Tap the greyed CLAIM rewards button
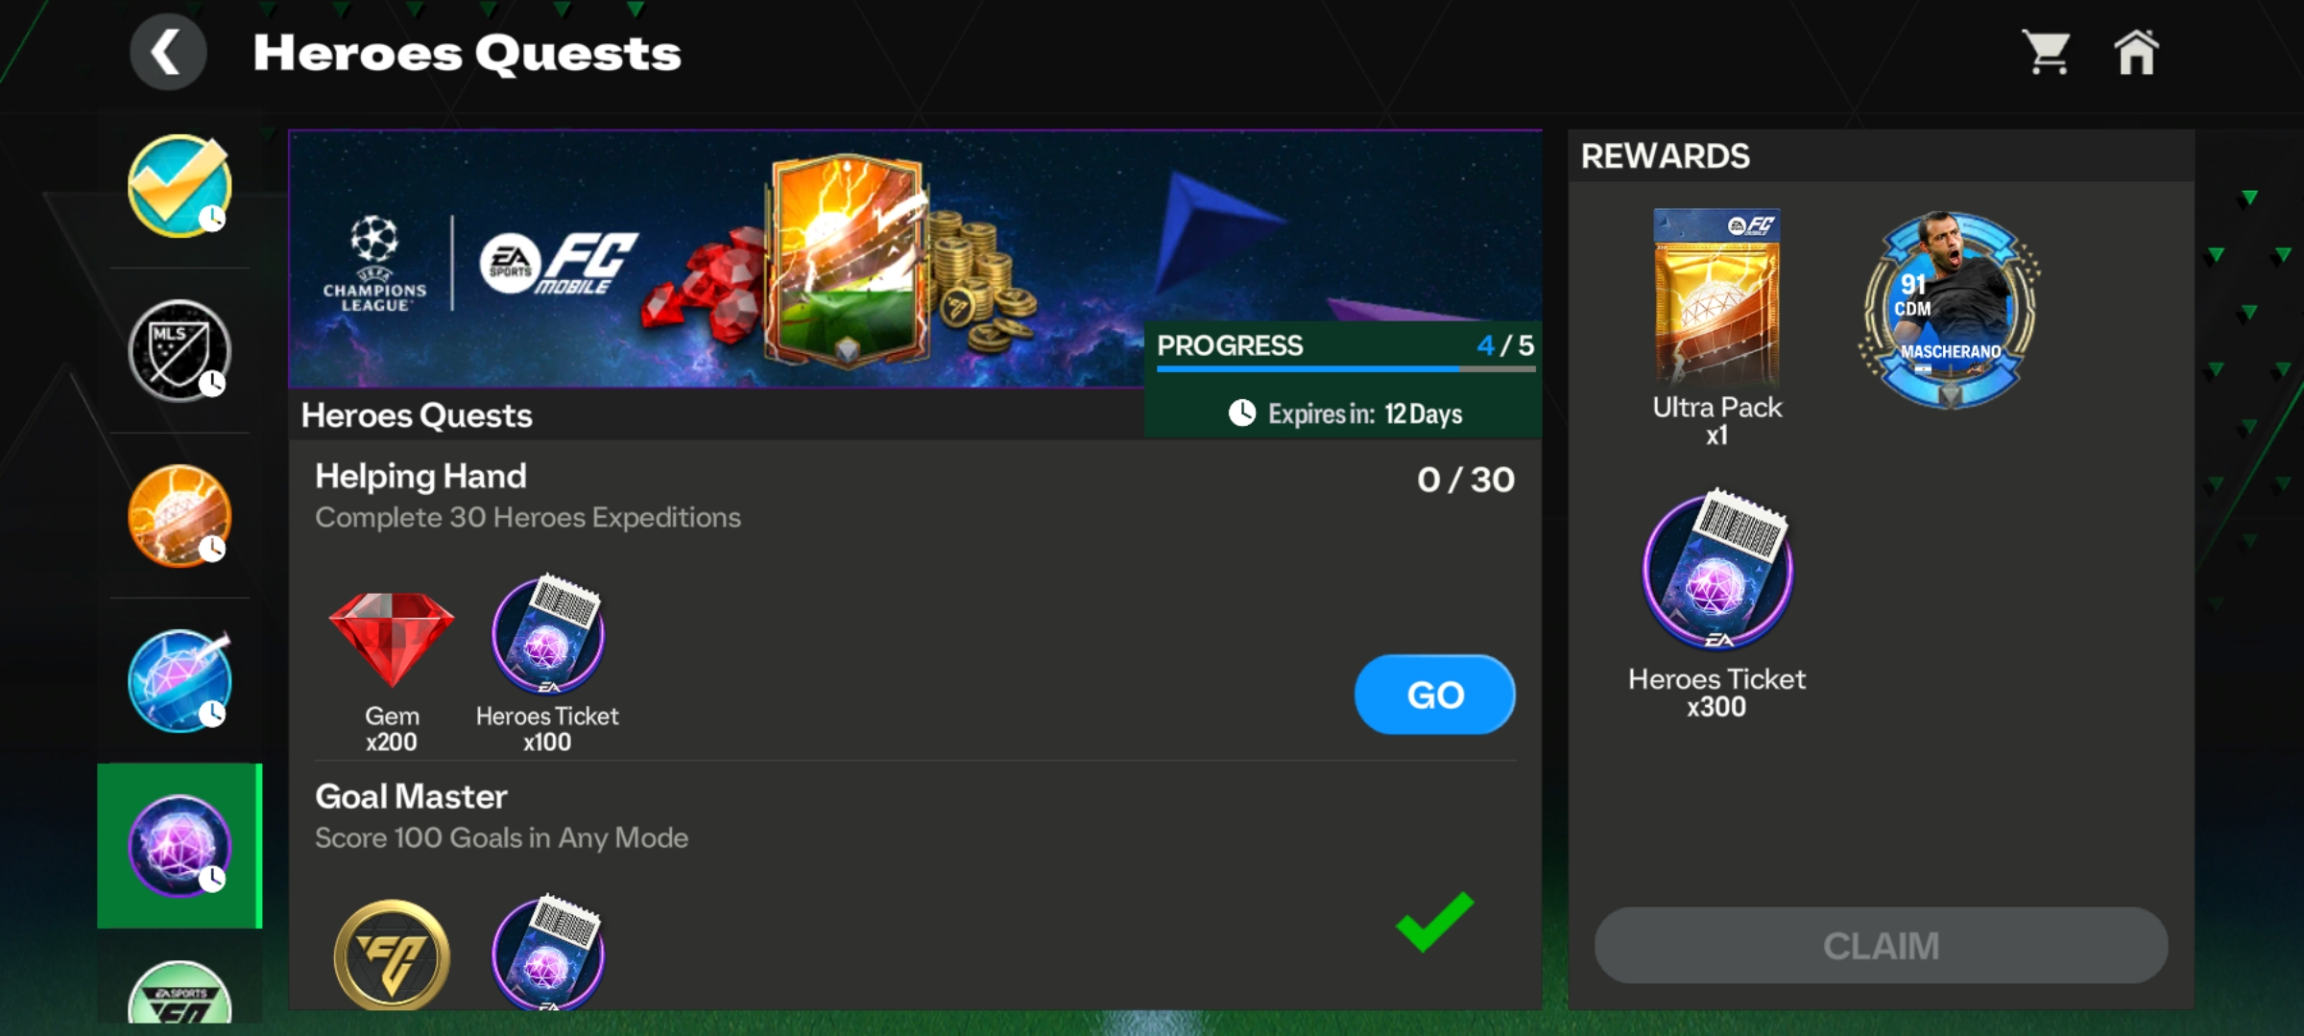The height and width of the screenshot is (1036, 2304). (1881, 946)
